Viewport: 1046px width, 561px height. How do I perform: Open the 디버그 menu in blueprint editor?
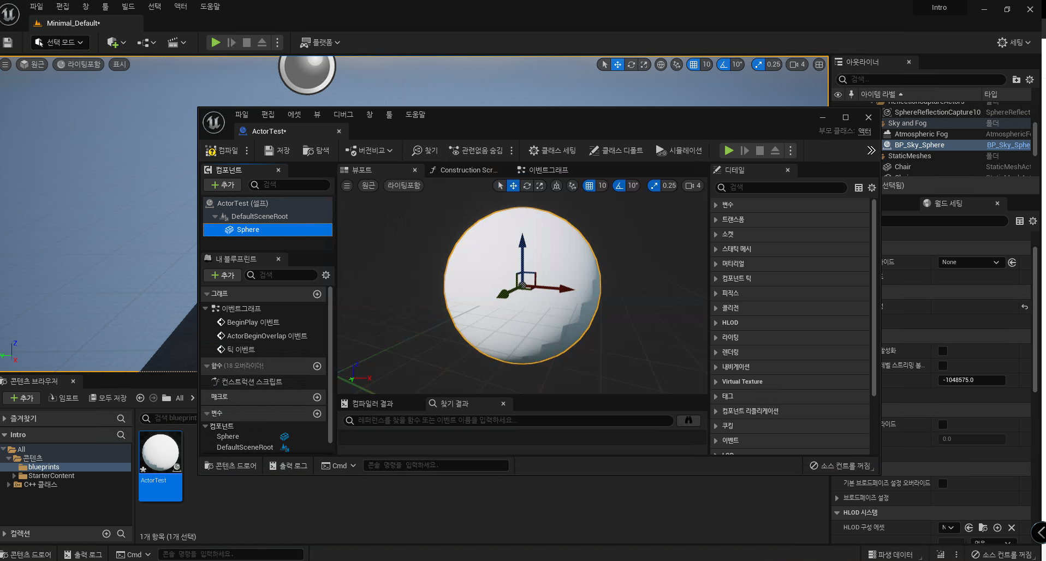coord(343,115)
